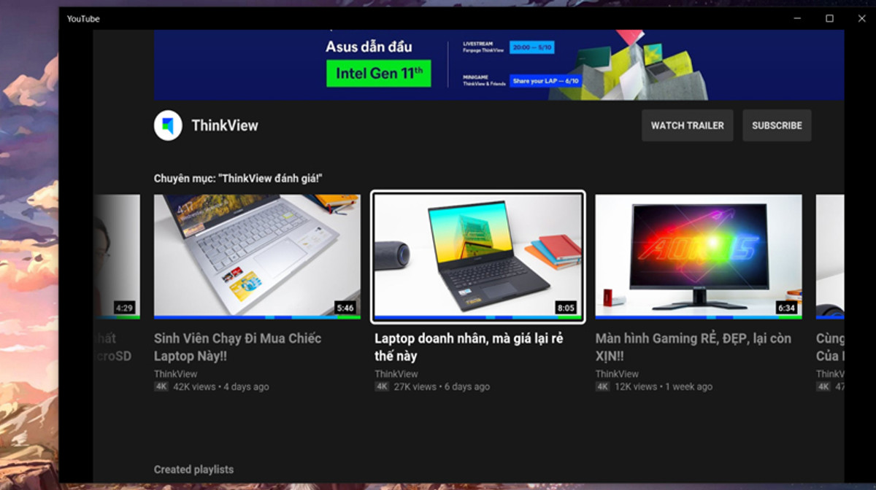876x490 pixels.
Task: Click the 4K badge beside 27K views
Action: (382, 386)
